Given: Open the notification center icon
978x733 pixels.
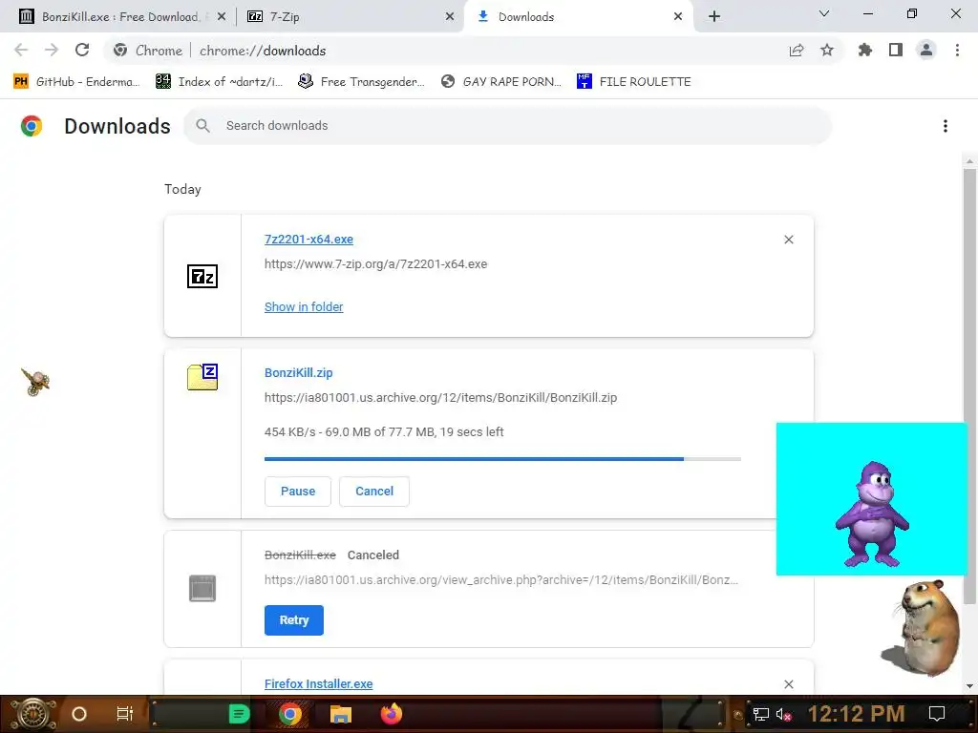Looking at the screenshot, I should pyautogui.click(x=937, y=714).
